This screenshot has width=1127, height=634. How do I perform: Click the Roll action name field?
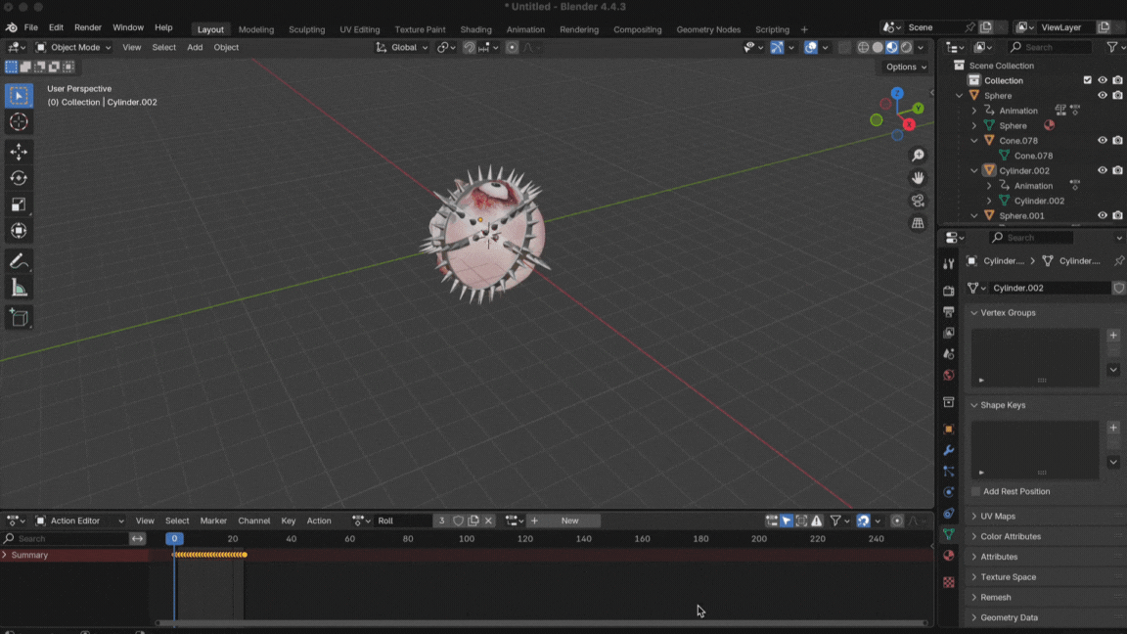tap(403, 521)
